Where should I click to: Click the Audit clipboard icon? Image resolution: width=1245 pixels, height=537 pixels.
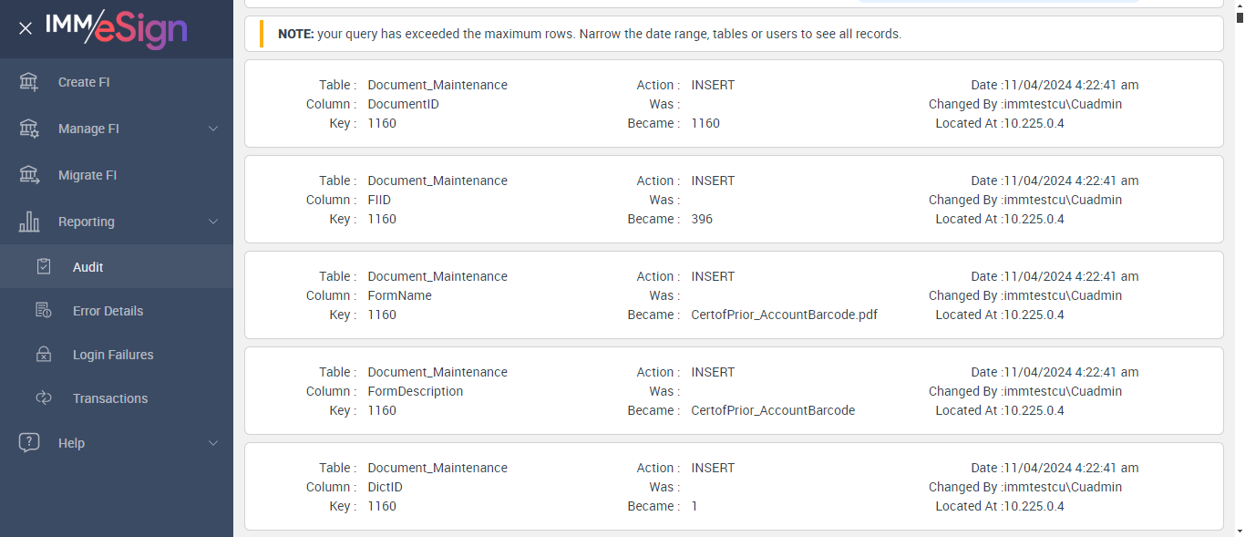pos(44,267)
